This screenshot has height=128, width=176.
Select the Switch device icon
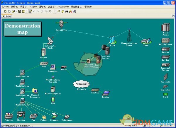[95, 90]
